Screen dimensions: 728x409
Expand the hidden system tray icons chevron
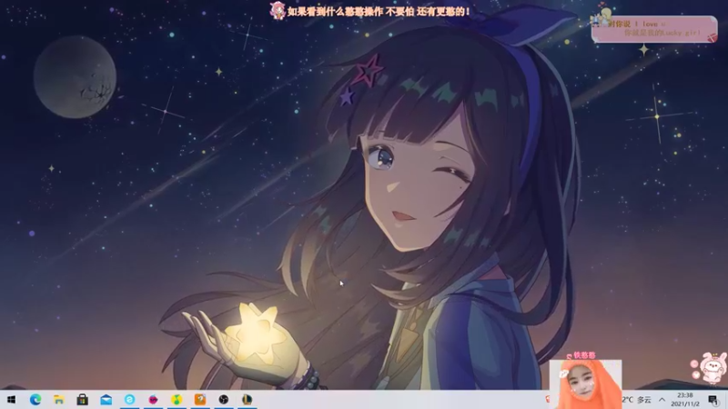[662, 400]
